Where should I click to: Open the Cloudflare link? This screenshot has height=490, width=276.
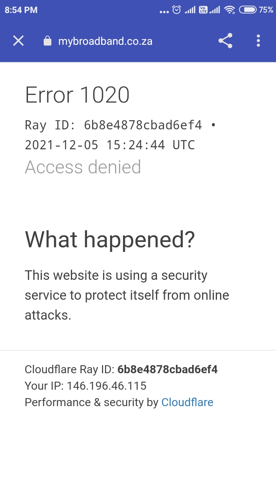tap(187, 402)
